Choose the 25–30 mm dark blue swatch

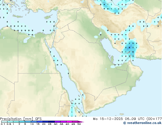(52, 122)
